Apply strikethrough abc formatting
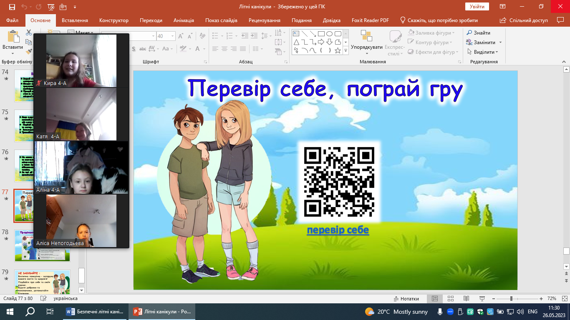 [x=142, y=49]
